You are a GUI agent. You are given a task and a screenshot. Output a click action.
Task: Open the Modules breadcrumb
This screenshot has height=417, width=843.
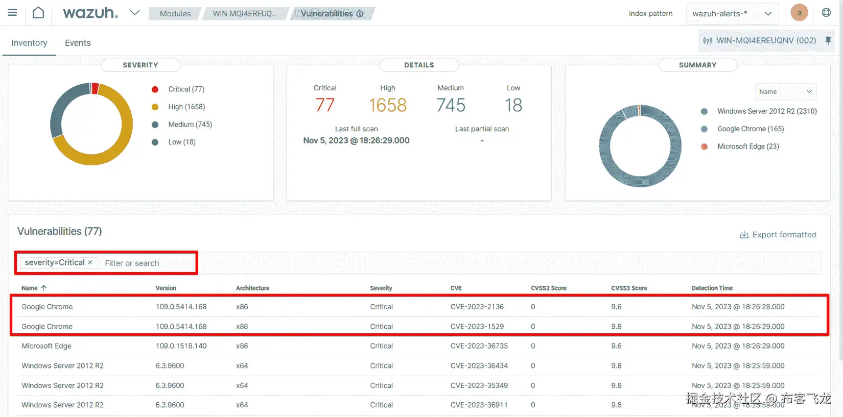pos(175,14)
